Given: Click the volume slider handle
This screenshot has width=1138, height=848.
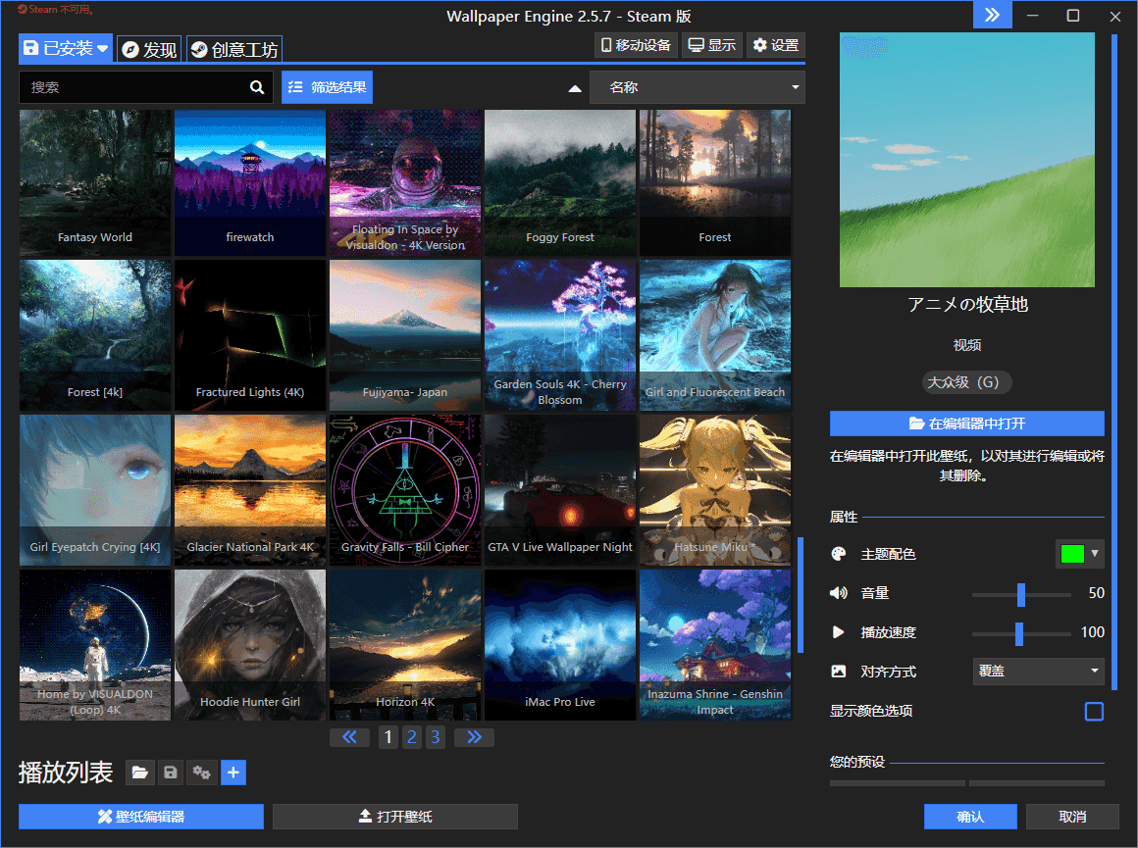Looking at the screenshot, I should (x=1021, y=594).
